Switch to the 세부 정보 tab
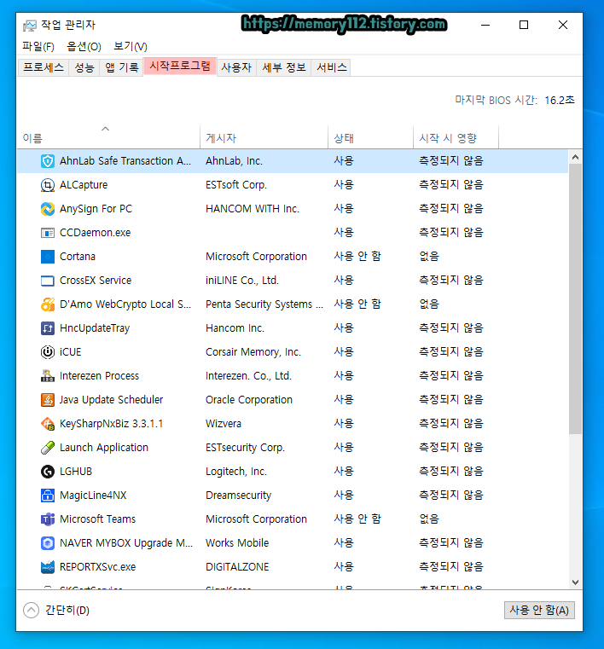Screen dimensions: 604x649 point(284,67)
